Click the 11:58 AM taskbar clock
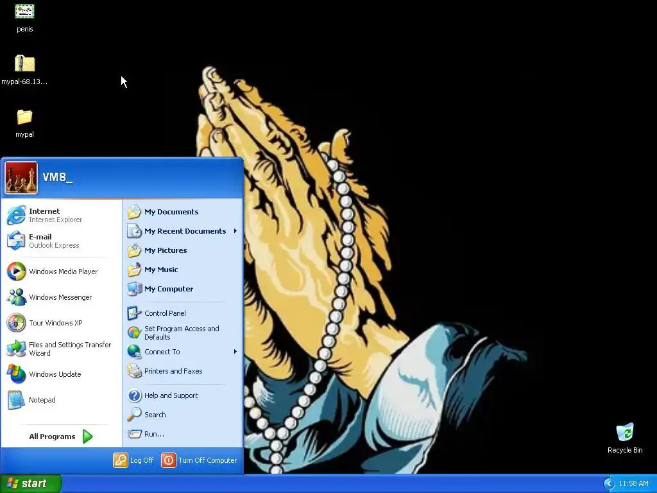Viewport: 657px width, 493px height. 633,484
